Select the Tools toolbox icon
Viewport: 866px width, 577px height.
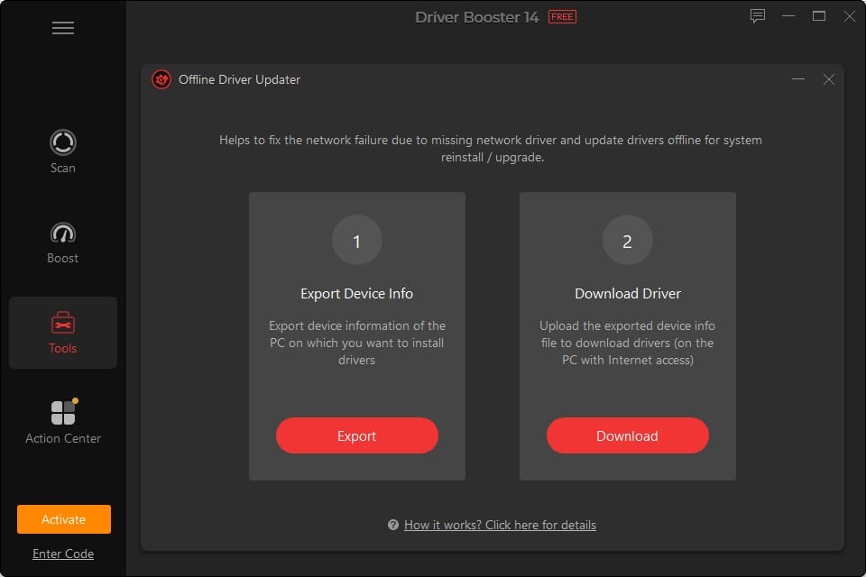click(63, 323)
